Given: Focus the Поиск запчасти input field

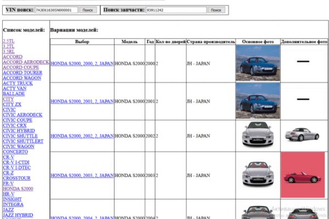Looking at the screenshot, I should pos(176,10).
